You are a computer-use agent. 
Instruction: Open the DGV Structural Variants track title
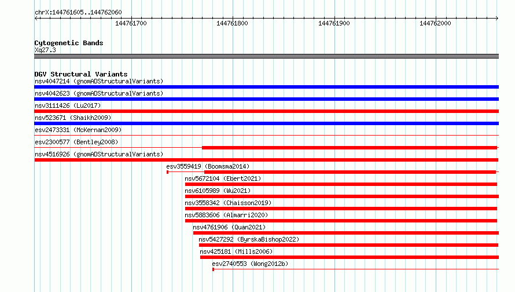pos(81,74)
